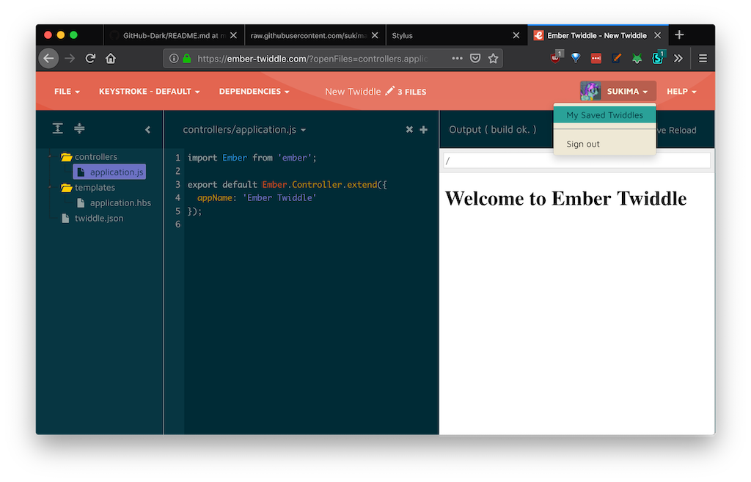Close the Ember Twiddle tab

(658, 35)
